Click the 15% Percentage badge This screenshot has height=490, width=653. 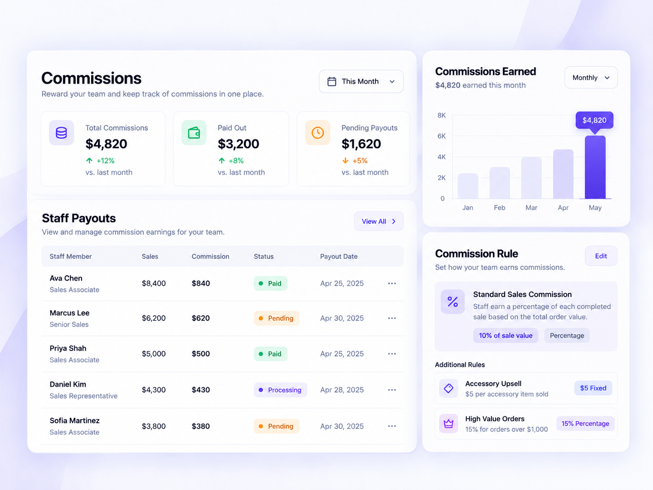(585, 424)
